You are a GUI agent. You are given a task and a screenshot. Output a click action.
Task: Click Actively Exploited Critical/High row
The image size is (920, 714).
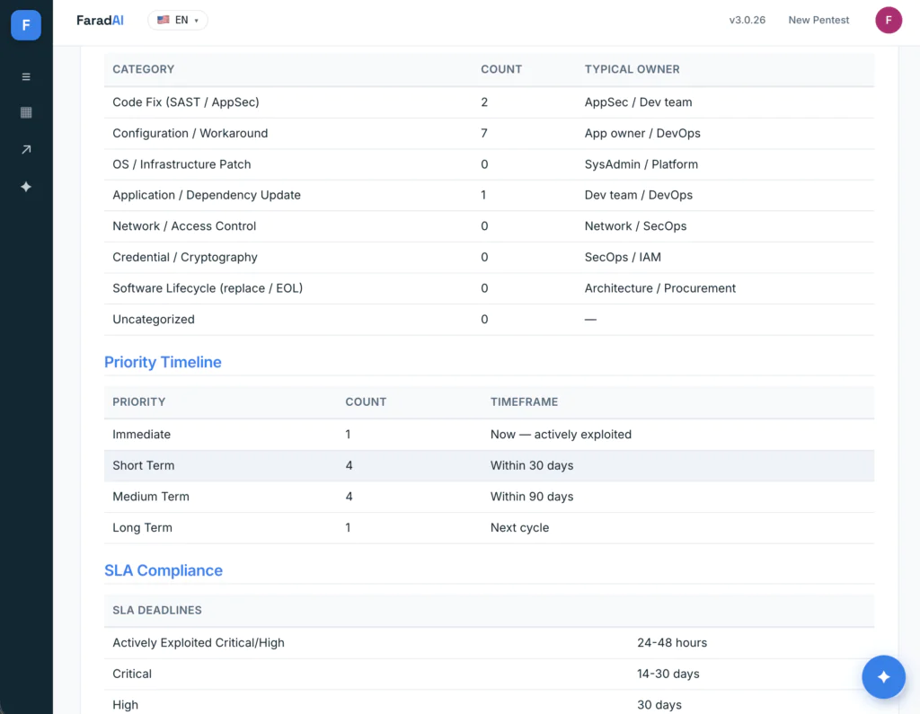tap(489, 642)
